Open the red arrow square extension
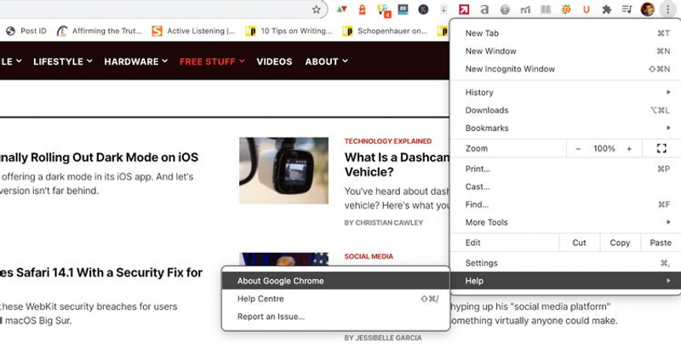681x360 pixels. 464,9
